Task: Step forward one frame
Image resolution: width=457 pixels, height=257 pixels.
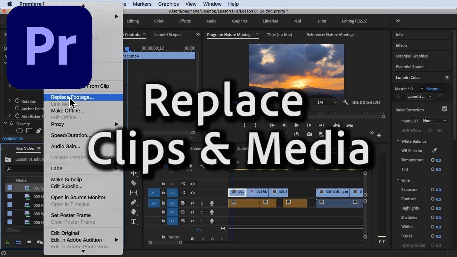Action: [309, 125]
